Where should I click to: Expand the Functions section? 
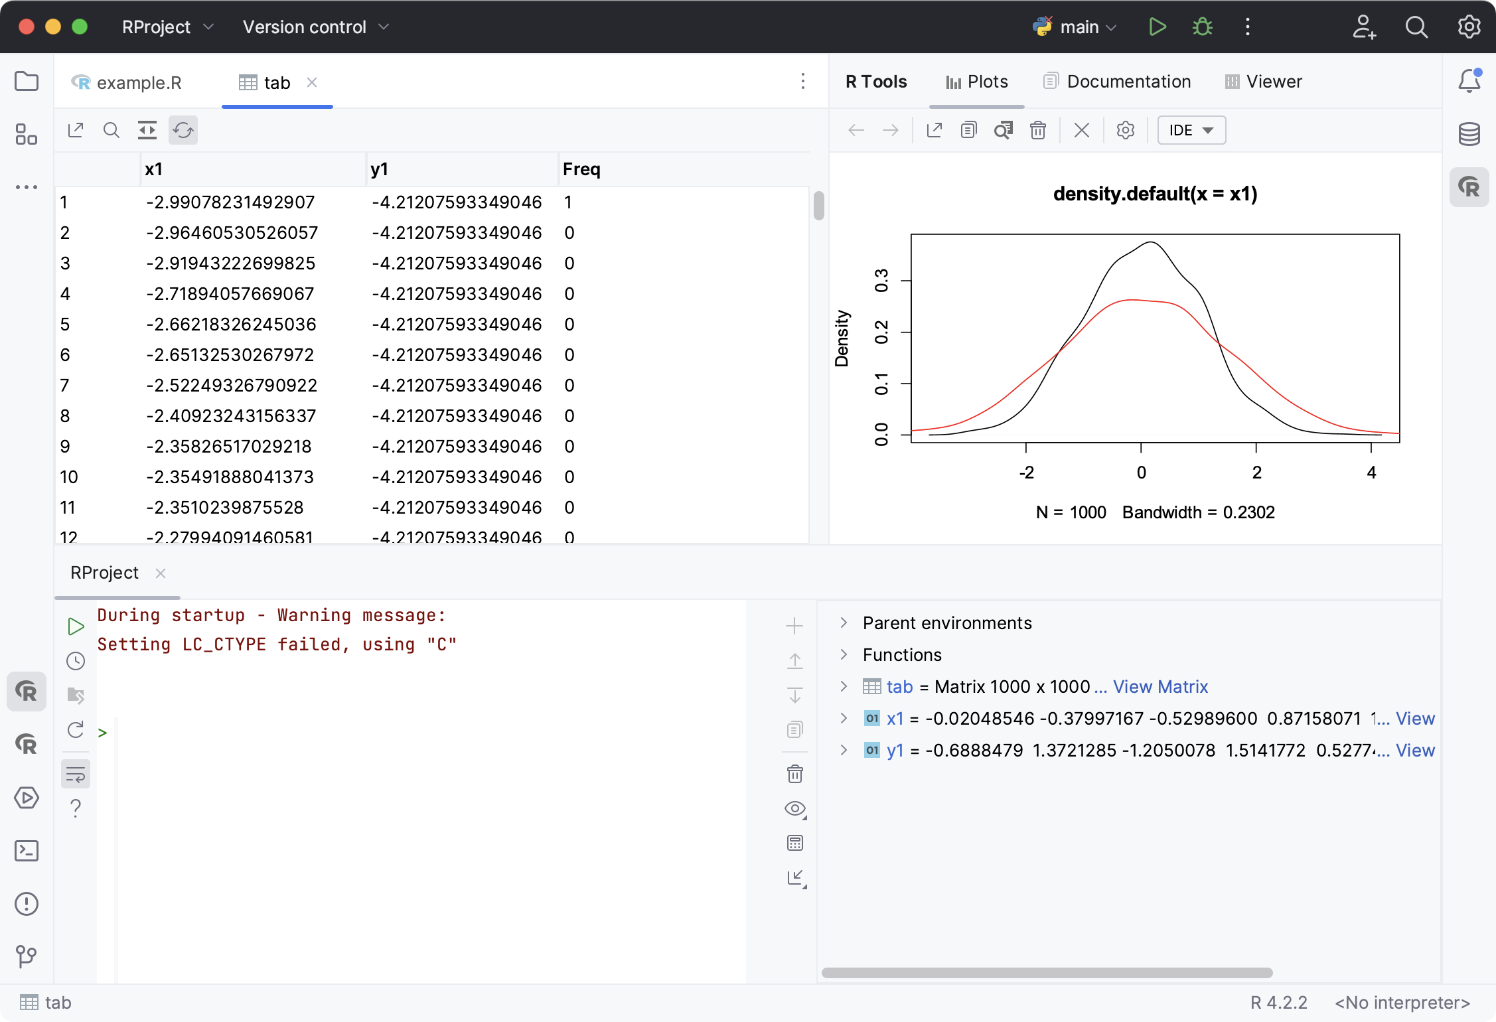844,654
